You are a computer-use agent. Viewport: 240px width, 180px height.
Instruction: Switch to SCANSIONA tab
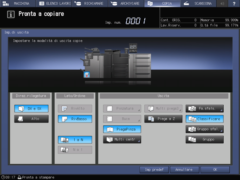pyautogui.click(x=198, y=3)
